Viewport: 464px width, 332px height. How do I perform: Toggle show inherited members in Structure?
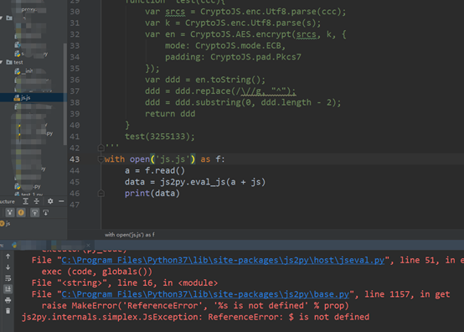[x=10, y=212]
